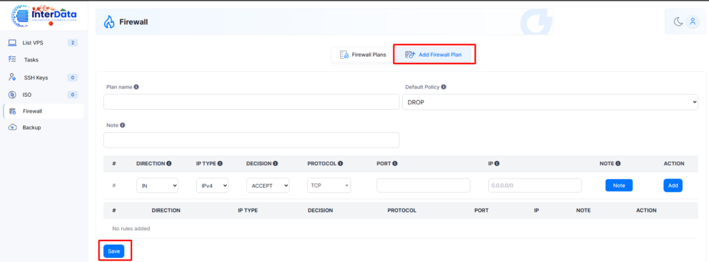Click the List VPS laptop icon
Viewport: 709px width, 262px height.
(12, 43)
